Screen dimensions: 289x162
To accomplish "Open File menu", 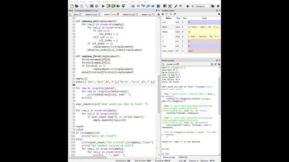I will coord(71,2).
